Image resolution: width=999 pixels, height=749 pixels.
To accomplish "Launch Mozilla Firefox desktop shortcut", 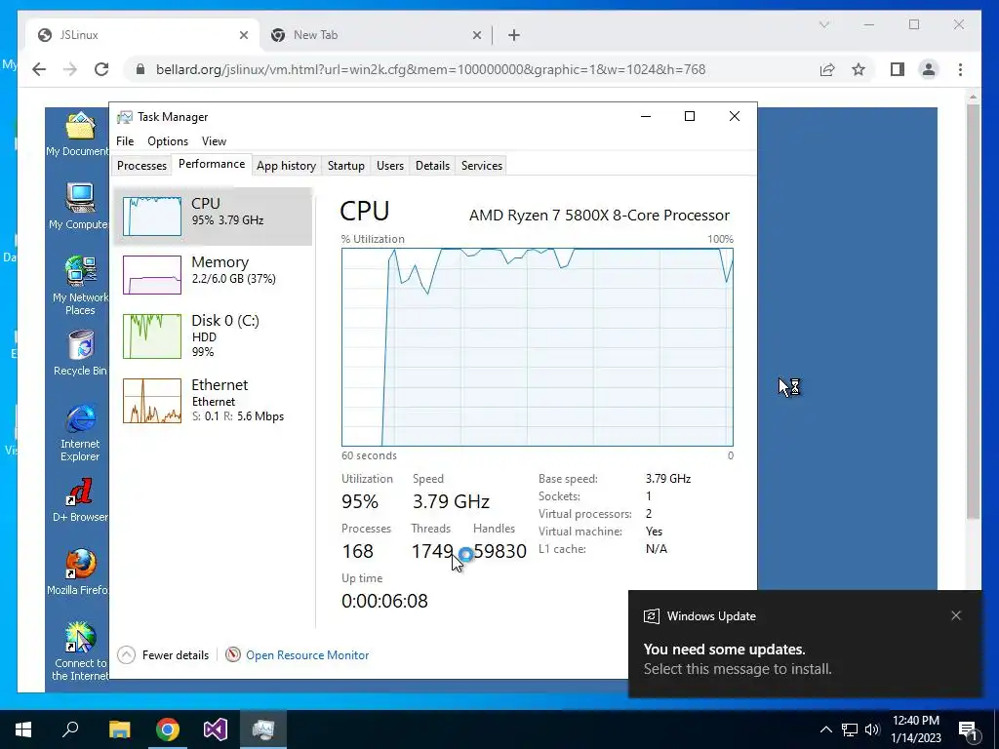I will [80, 572].
